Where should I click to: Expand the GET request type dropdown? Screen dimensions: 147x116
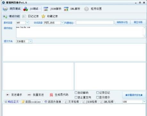(27, 23)
